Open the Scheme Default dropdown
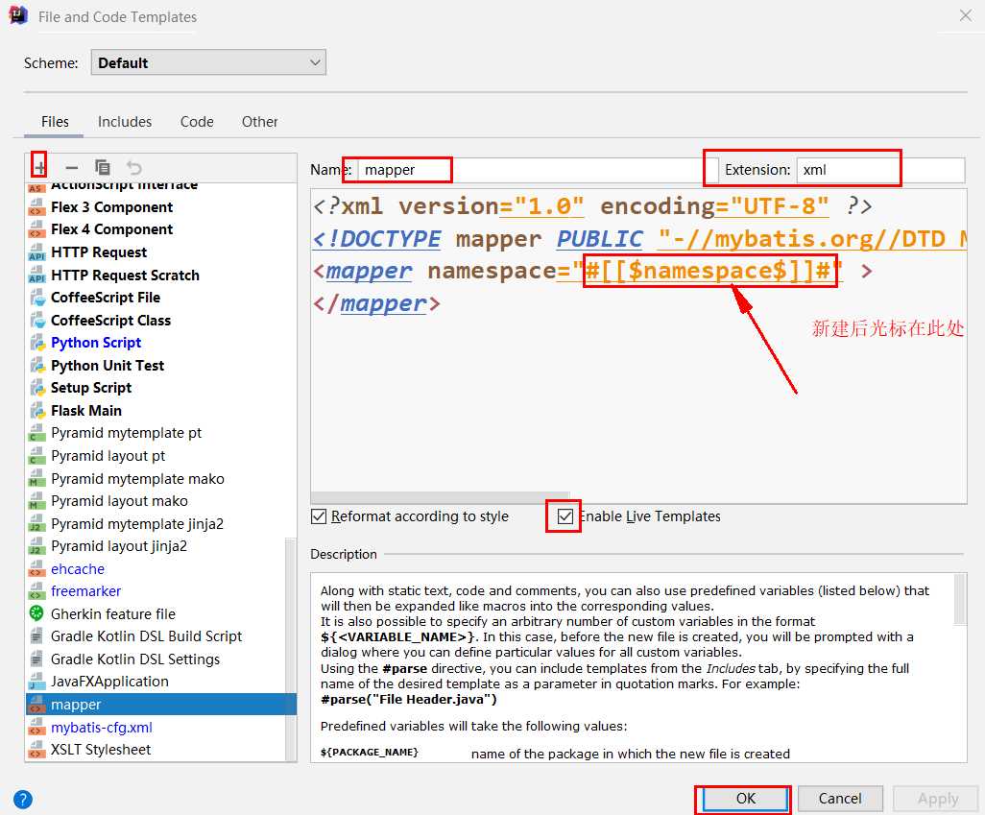Image resolution: width=985 pixels, height=815 pixels. (x=208, y=62)
